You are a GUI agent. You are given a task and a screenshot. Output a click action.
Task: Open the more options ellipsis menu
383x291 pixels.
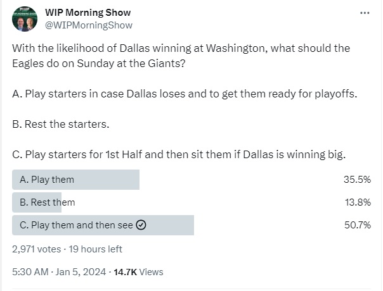364,13
